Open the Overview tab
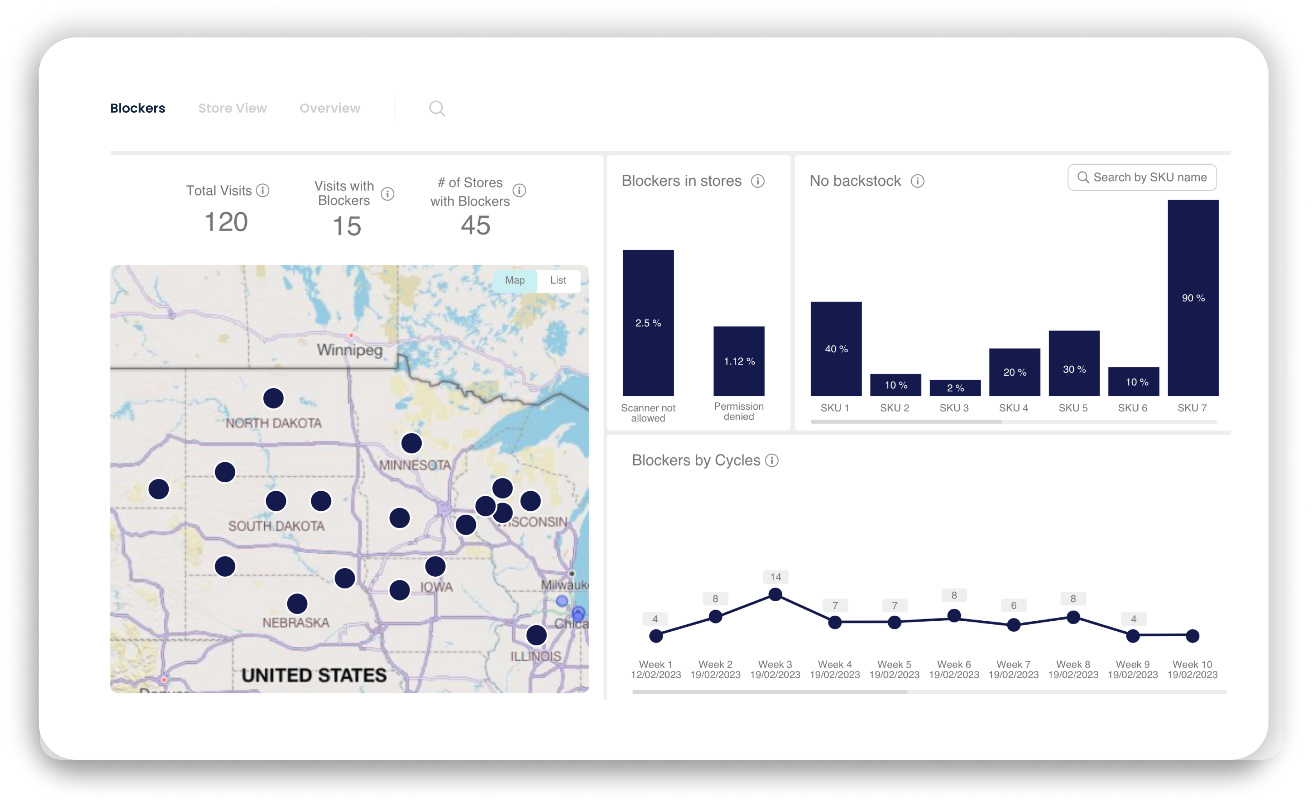1313x803 pixels. point(330,108)
